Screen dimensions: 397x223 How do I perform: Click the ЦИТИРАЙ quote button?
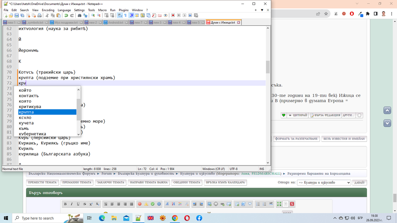click(298, 115)
